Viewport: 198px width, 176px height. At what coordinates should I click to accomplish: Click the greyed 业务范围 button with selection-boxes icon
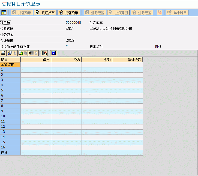point(142,13)
